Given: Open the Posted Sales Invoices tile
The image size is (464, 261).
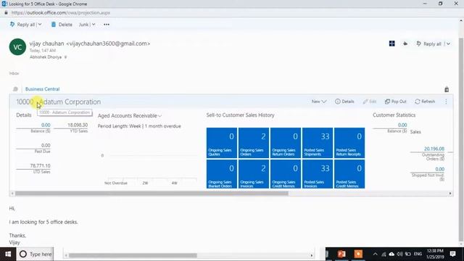Looking at the screenshot, I should (318, 174).
